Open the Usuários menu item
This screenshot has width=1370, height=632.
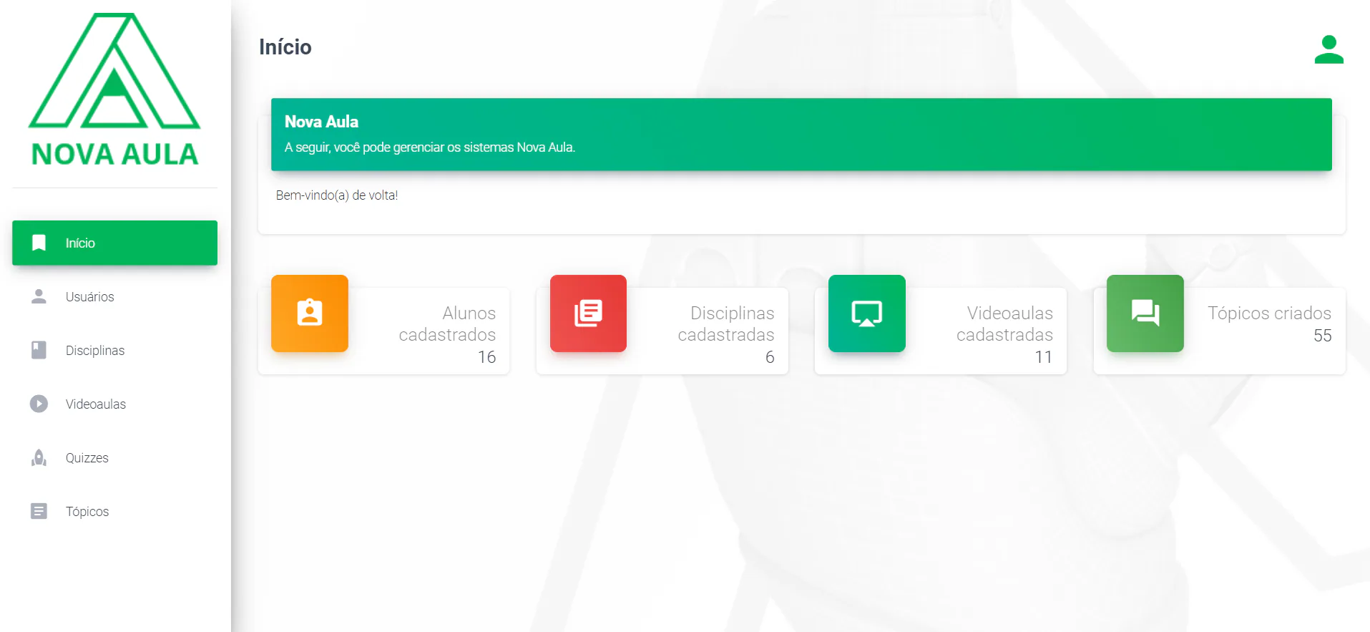tap(114, 296)
